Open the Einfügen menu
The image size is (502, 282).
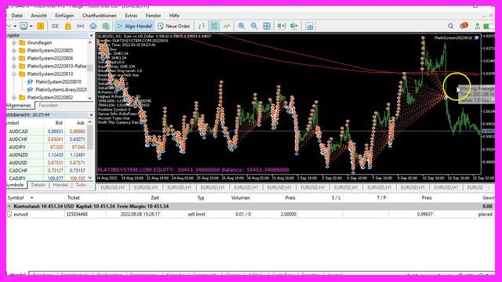point(64,16)
